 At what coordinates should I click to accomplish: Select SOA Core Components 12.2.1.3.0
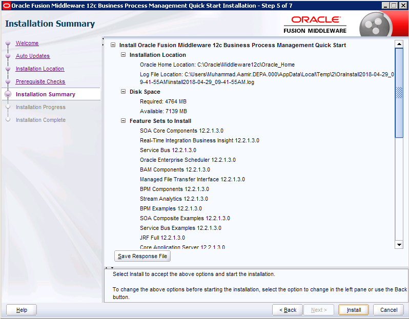(181, 131)
